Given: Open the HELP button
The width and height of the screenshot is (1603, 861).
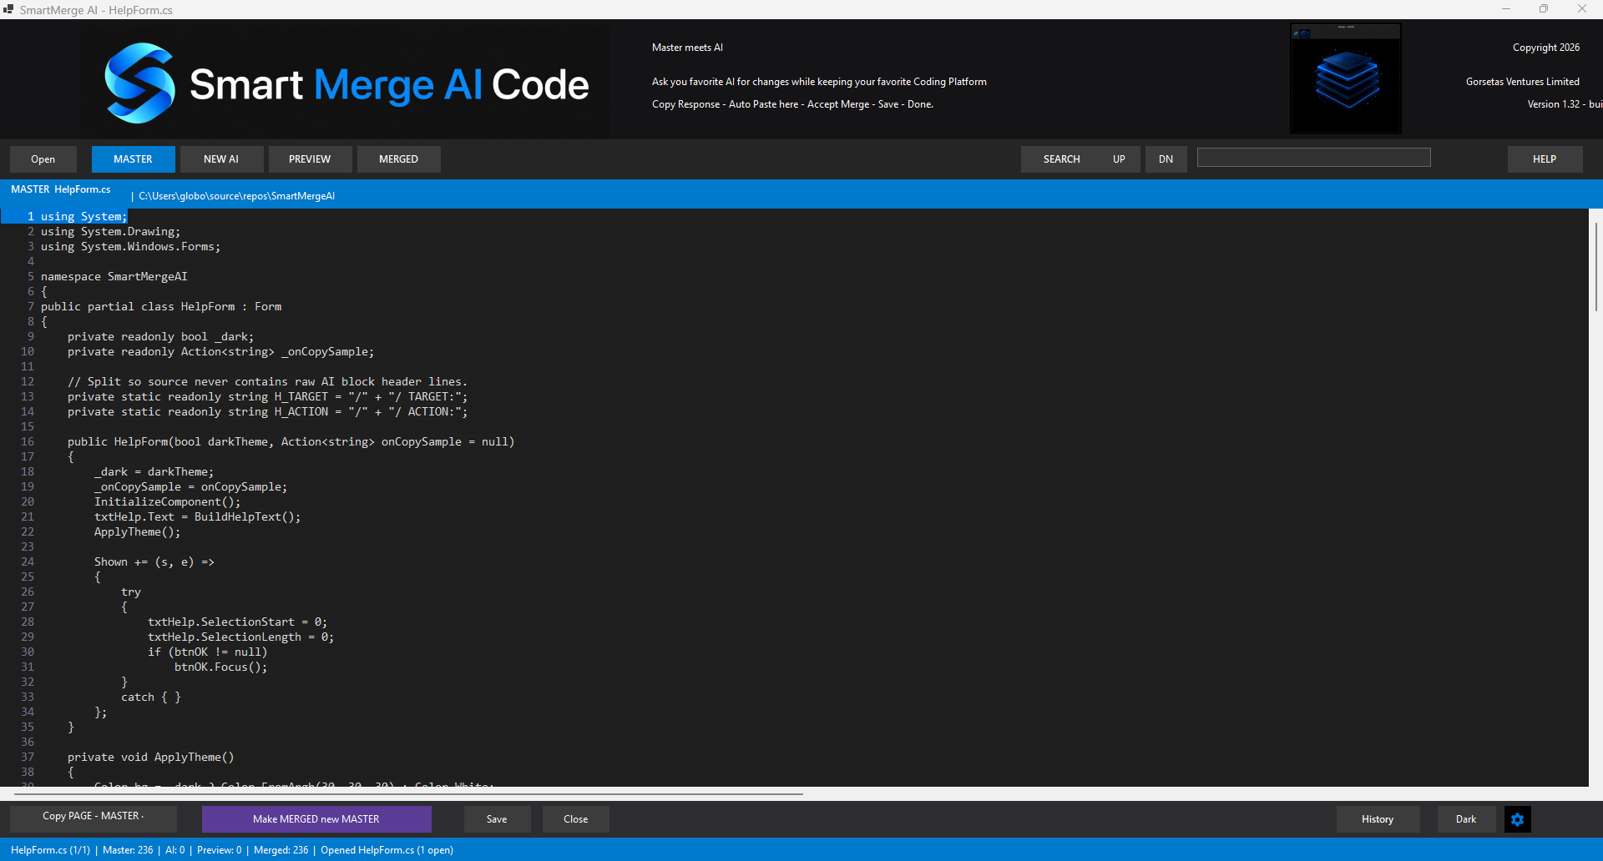Looking at the screenshot, I should tap(1545, 159).
